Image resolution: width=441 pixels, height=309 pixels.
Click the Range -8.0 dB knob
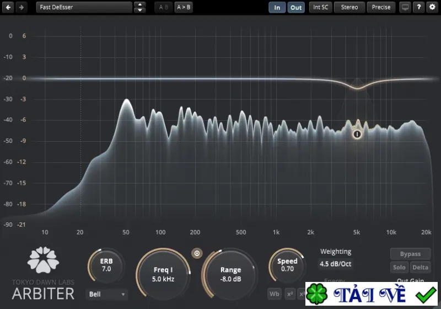coord(230,274)
